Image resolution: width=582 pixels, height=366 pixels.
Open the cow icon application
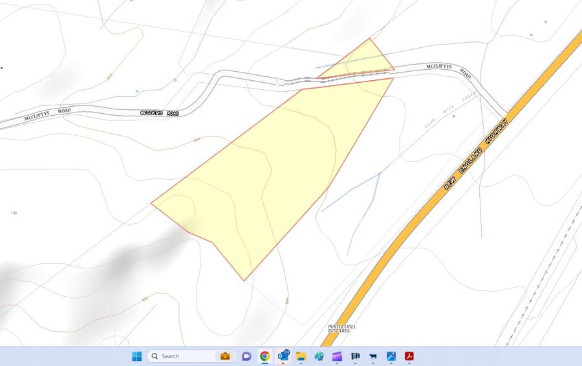(x=372, y=356)
